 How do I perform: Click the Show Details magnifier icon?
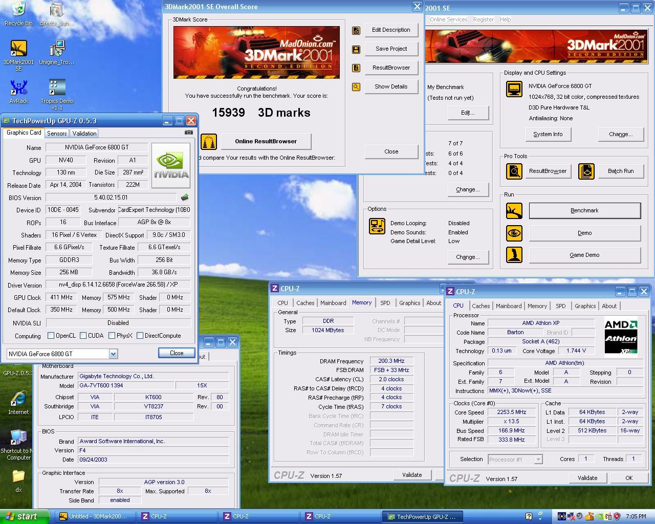click(356, 87)
